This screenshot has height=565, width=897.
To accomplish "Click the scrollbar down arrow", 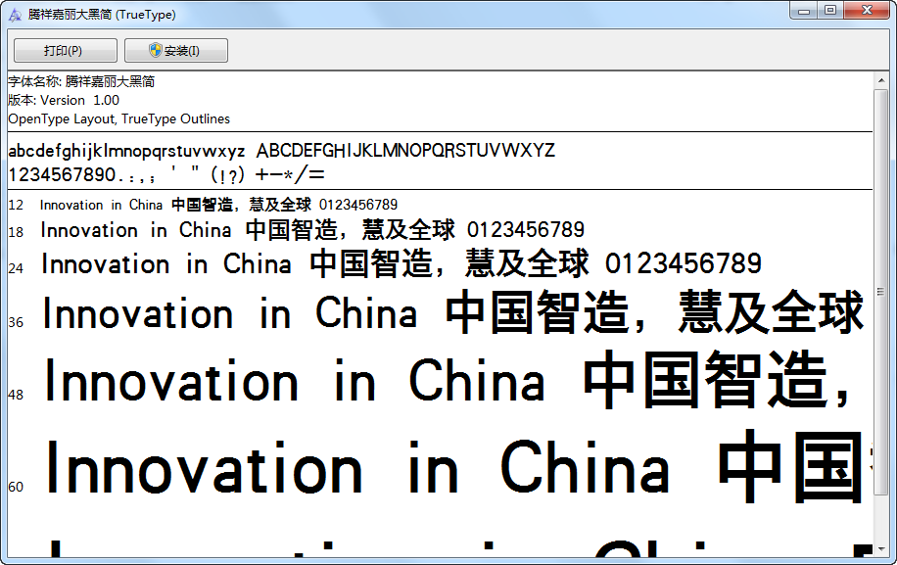I will coord(881,548).
